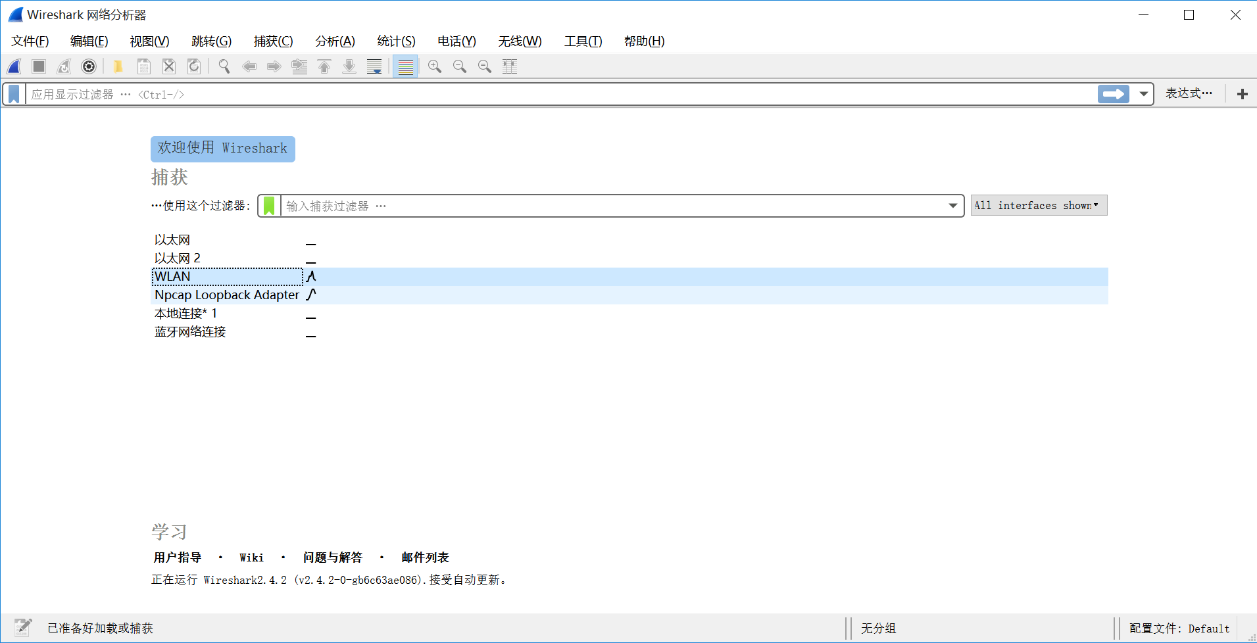This screenshot has width=1257, height=643.
Task: Apply display filter with blue arrow button
Action: [1114, 94]
